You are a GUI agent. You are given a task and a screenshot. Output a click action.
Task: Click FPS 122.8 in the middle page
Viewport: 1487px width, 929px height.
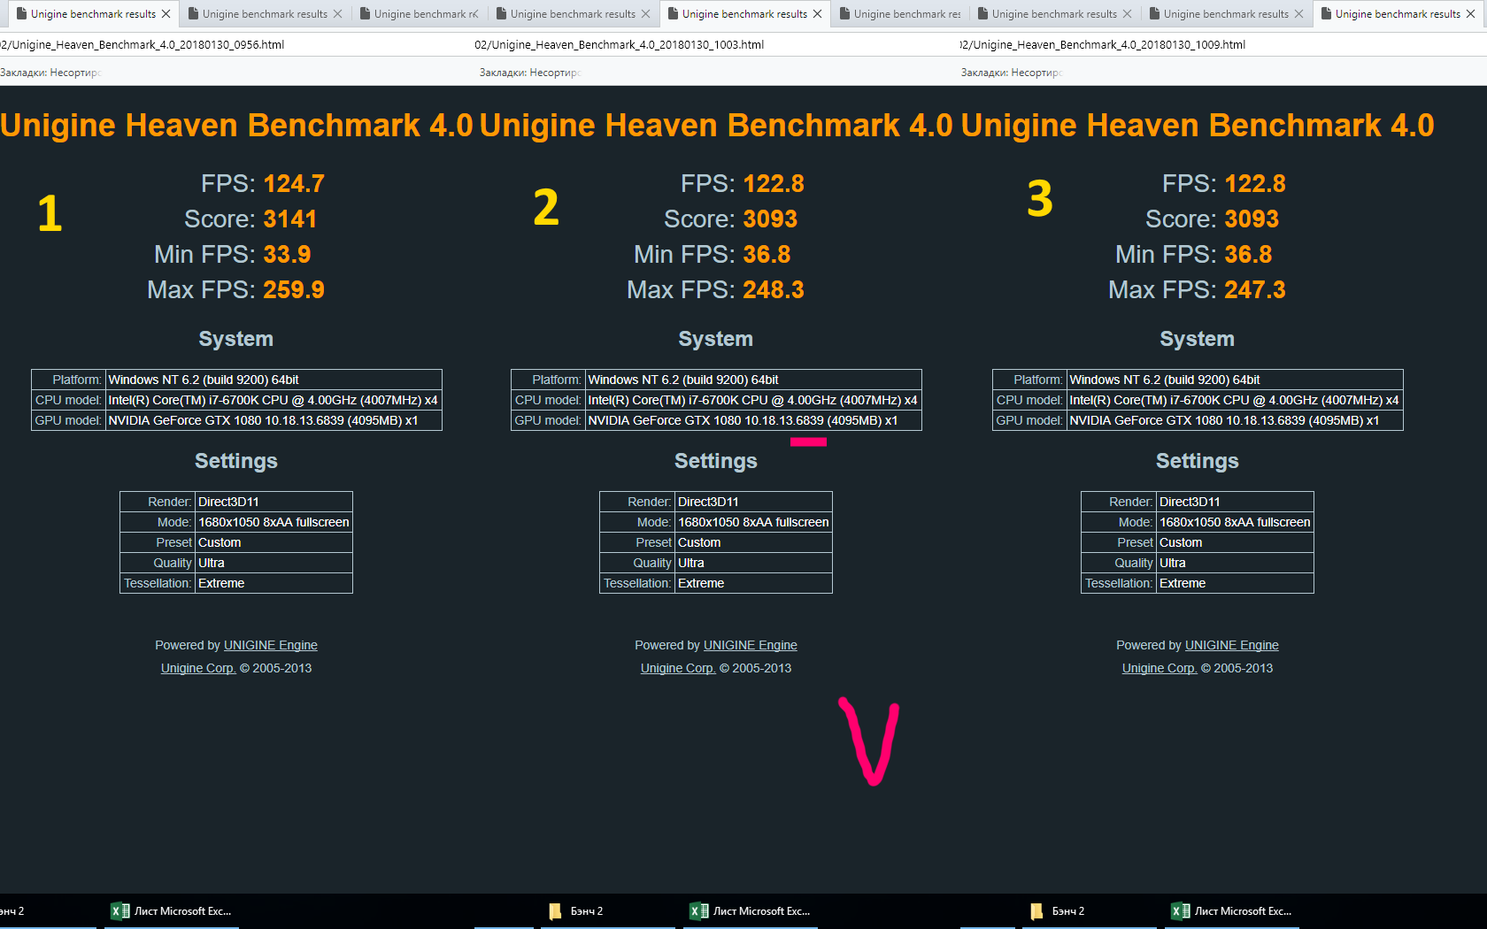click(x=774, y=184)
